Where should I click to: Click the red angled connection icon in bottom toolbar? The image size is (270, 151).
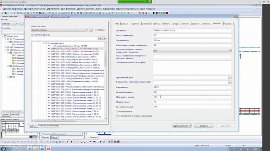click(68, 142)
